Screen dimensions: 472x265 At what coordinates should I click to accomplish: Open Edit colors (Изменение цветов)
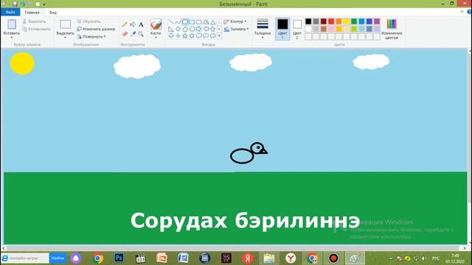click(x=392, y=29)
